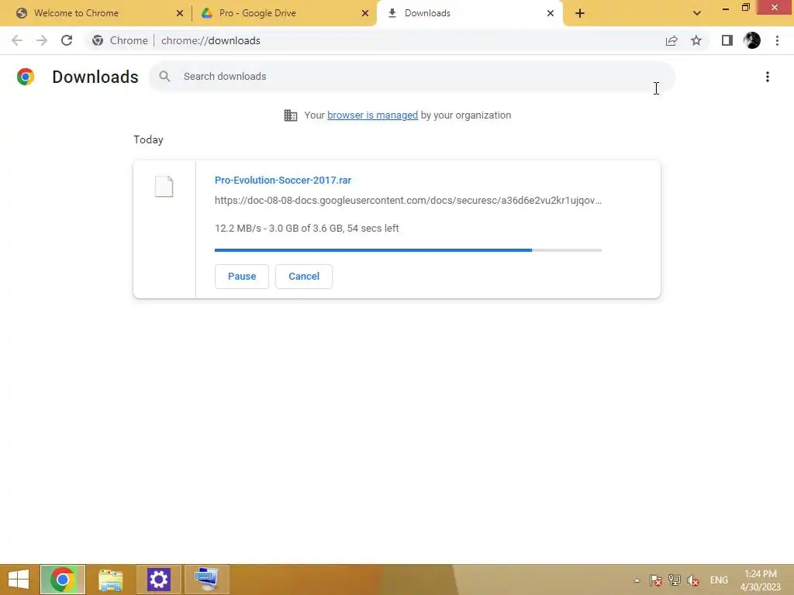Image resolution: width=794 pixels, height=595 pixels.
Task: Open the 'browser is managed' link
Action: (x=373, y=115)
